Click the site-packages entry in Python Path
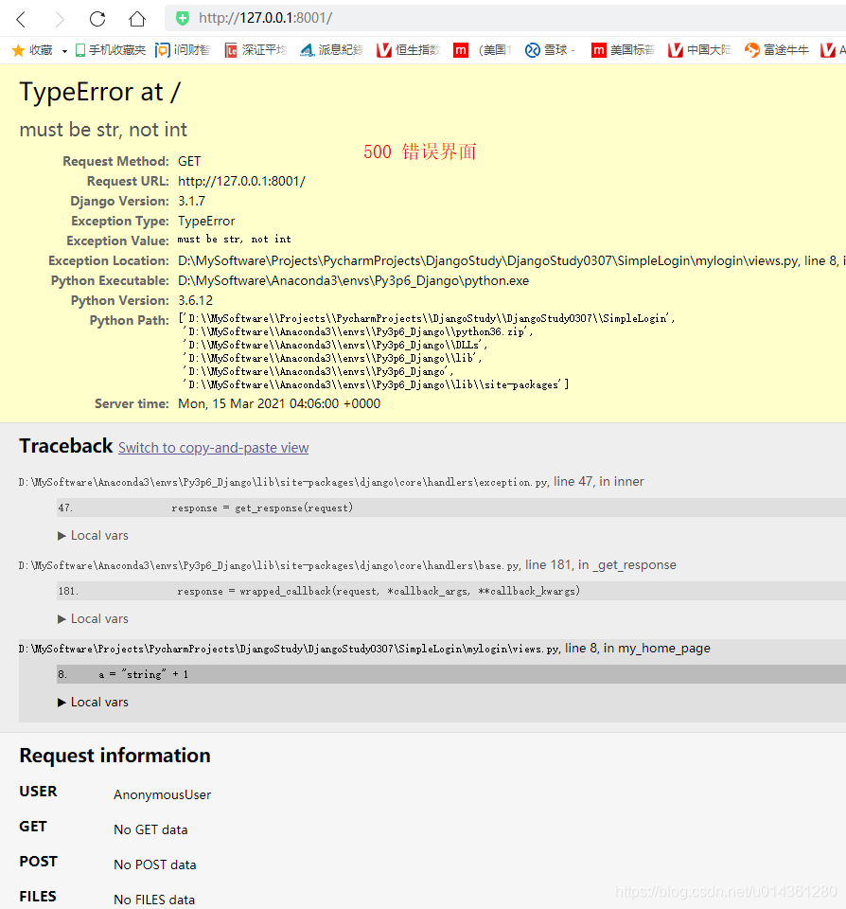The height and width of the screenshot is (909, 846). tap(376, 385)
